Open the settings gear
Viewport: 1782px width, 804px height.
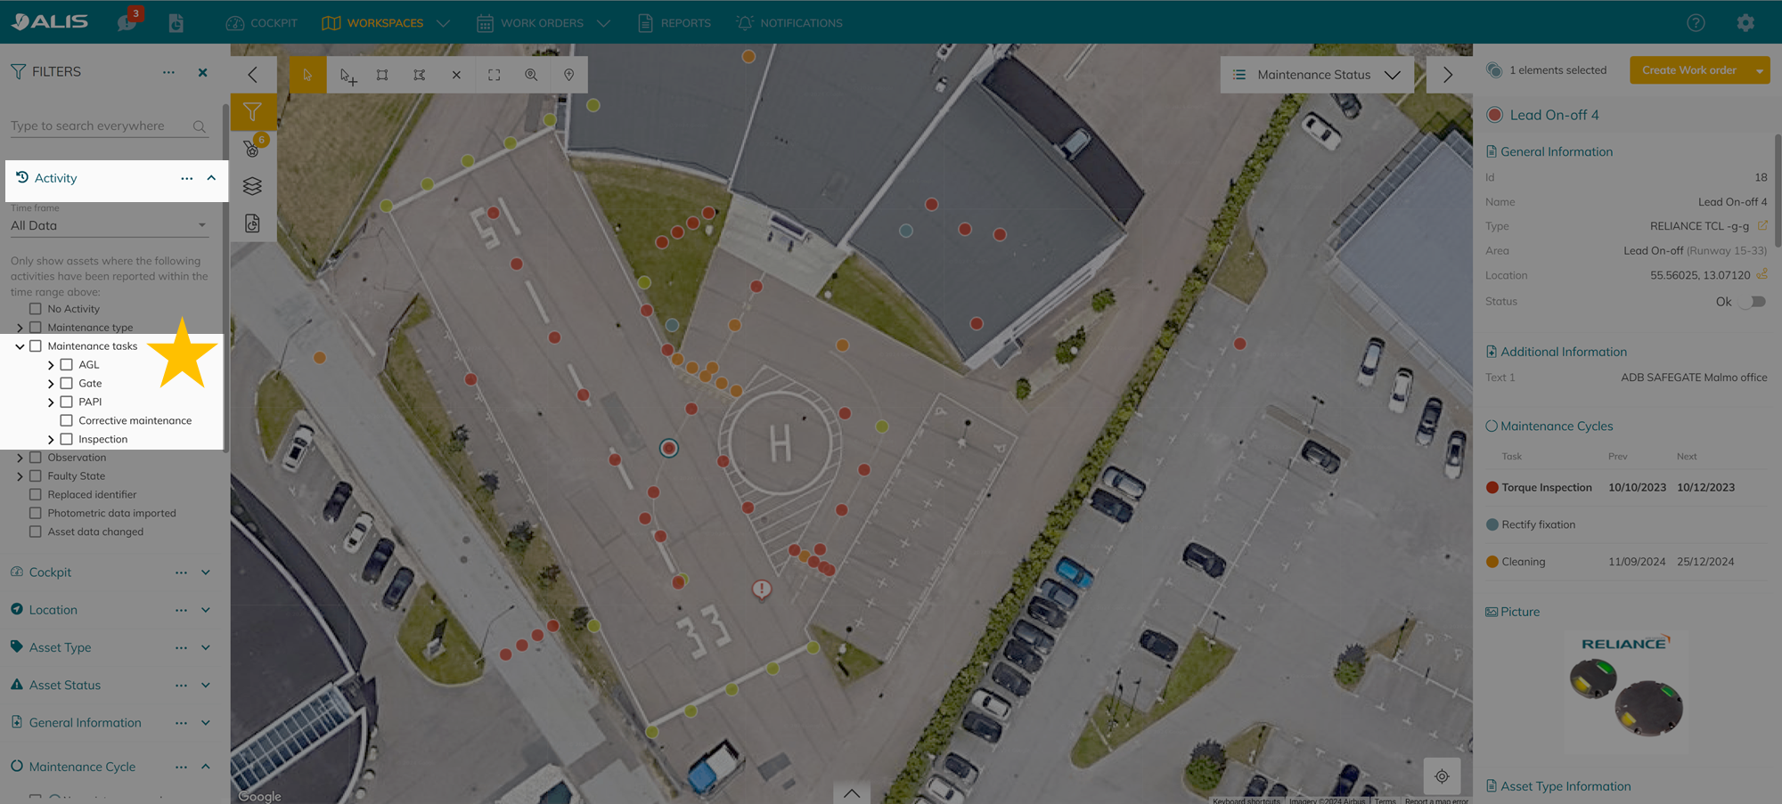tap(1745, 23)
